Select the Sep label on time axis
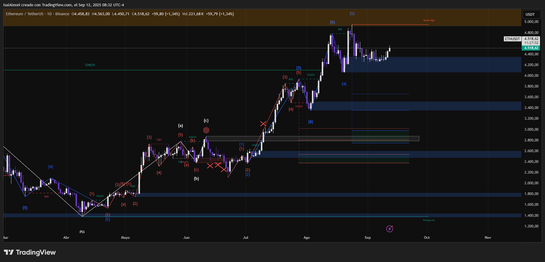The image size is (545, 262). point(367,238)
